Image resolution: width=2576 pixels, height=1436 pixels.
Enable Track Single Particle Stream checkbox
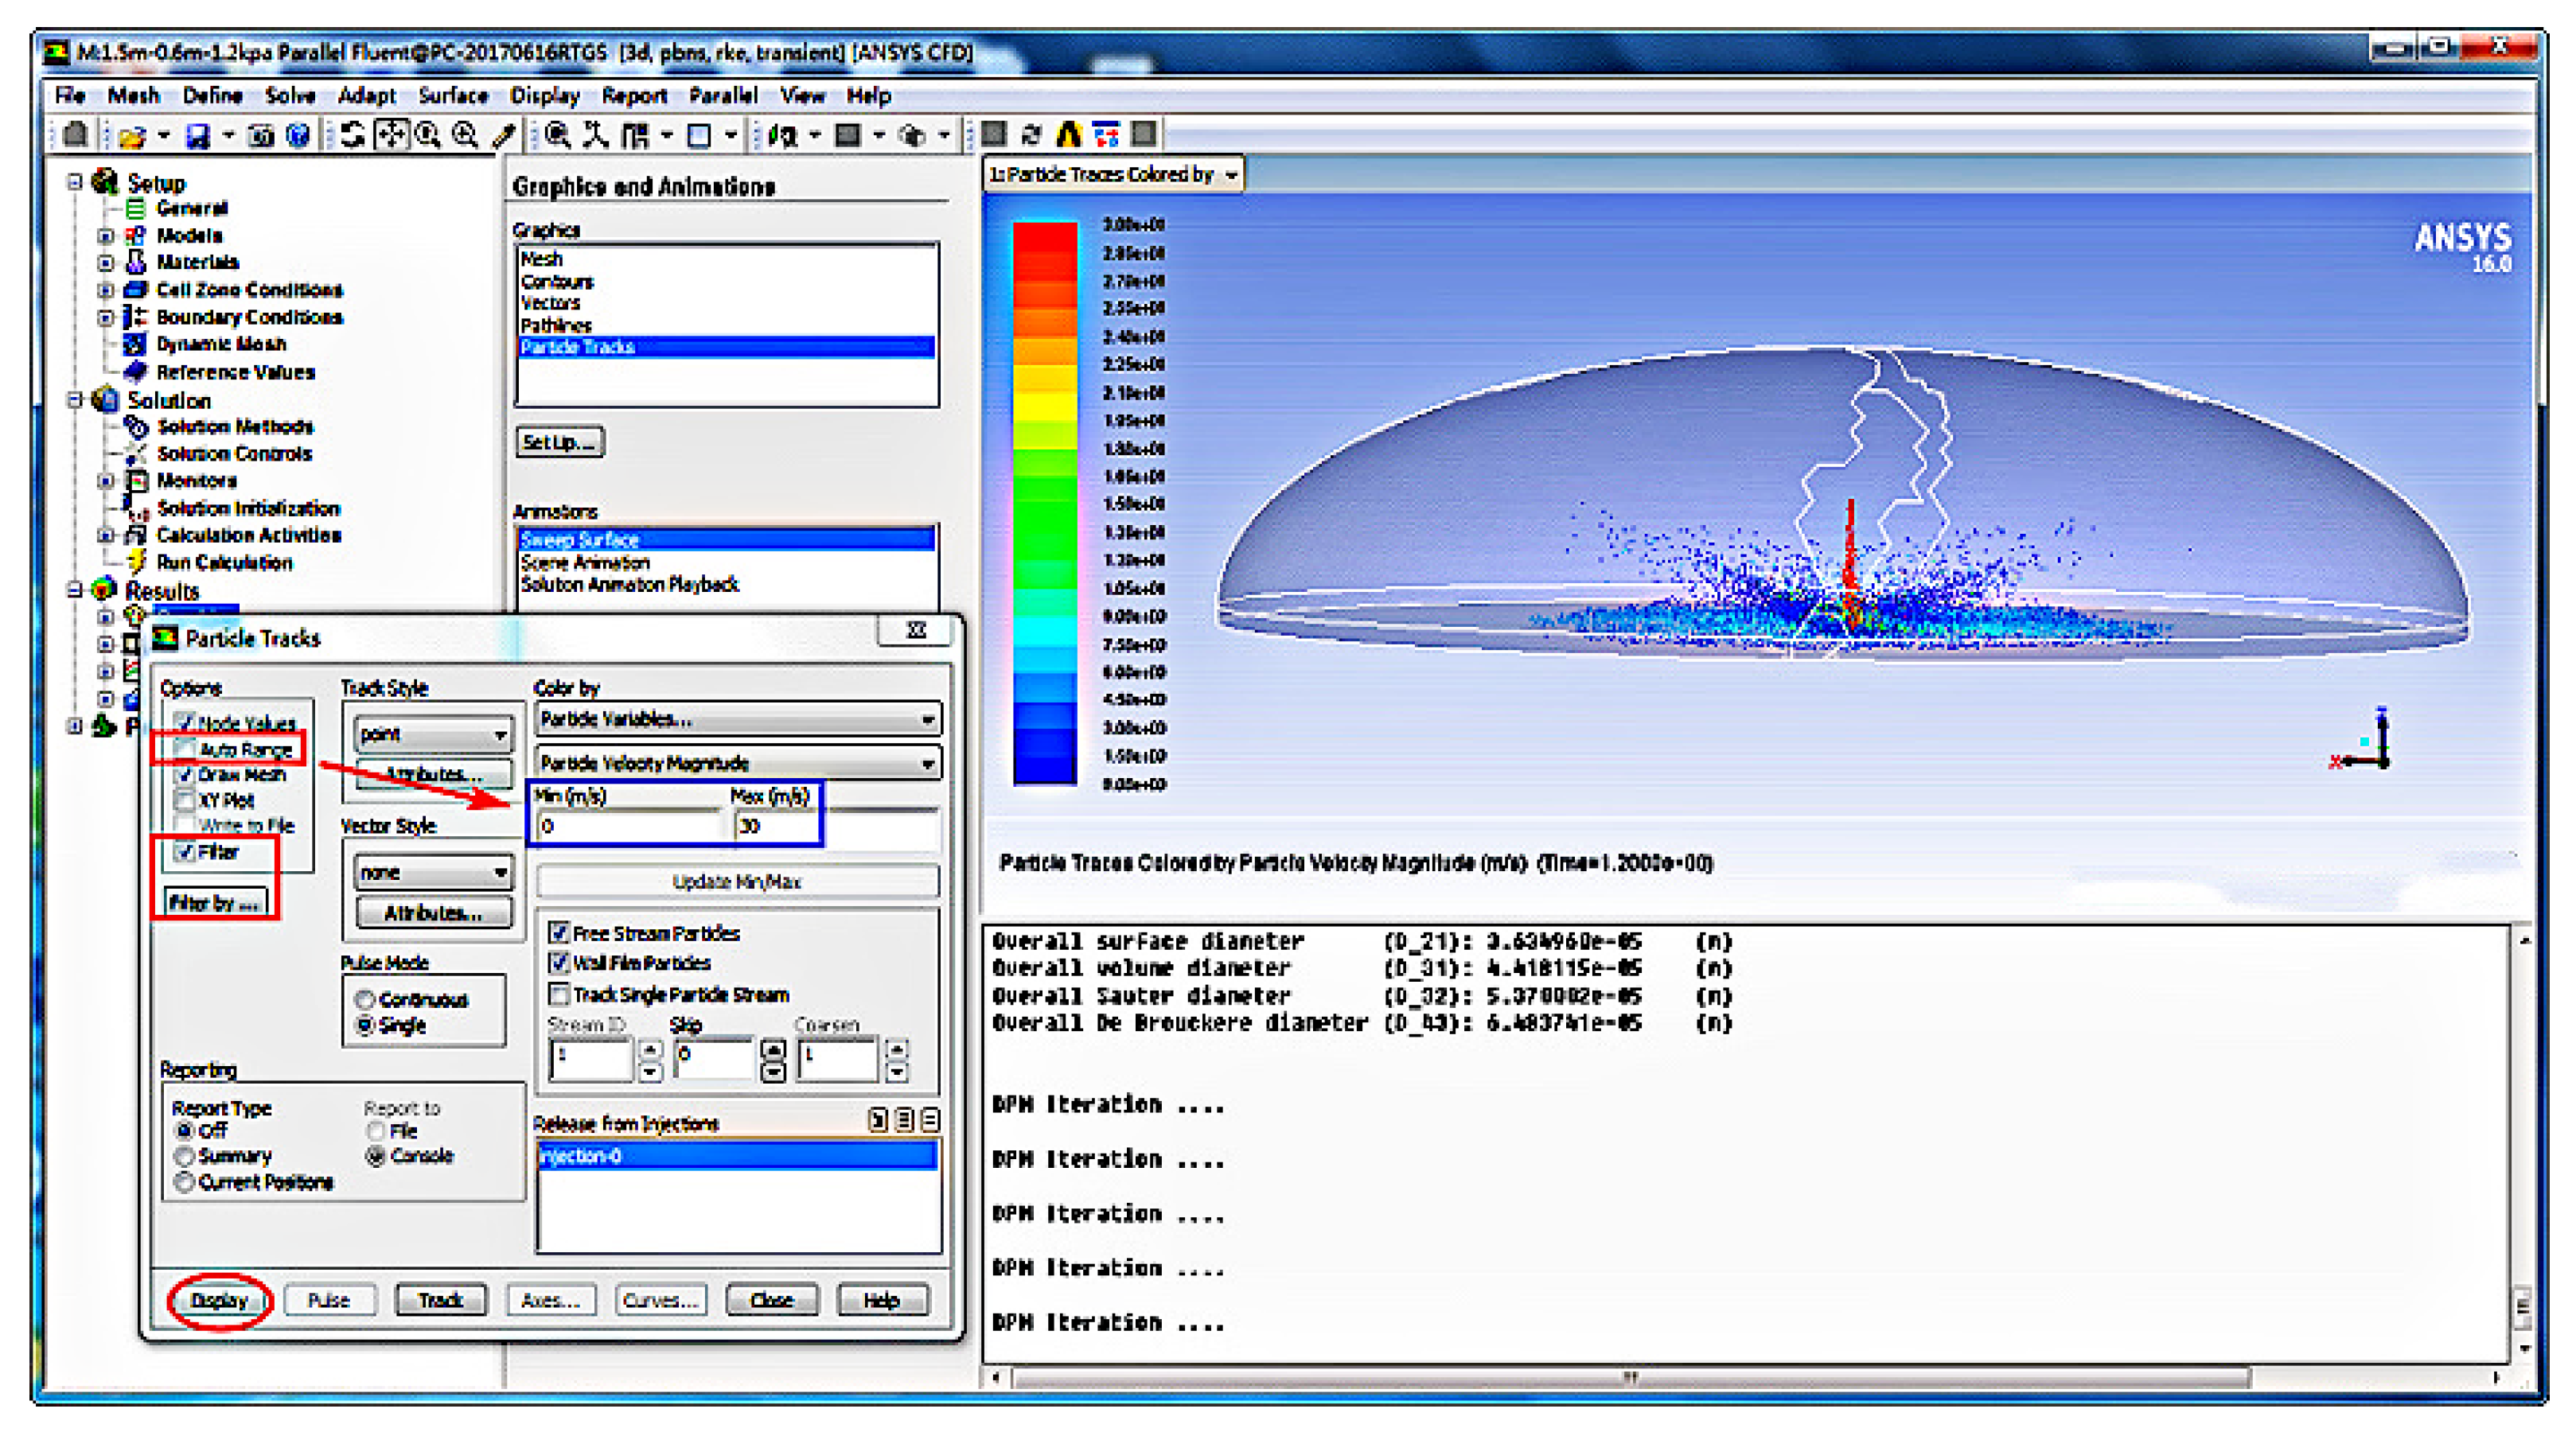(559, 994)
